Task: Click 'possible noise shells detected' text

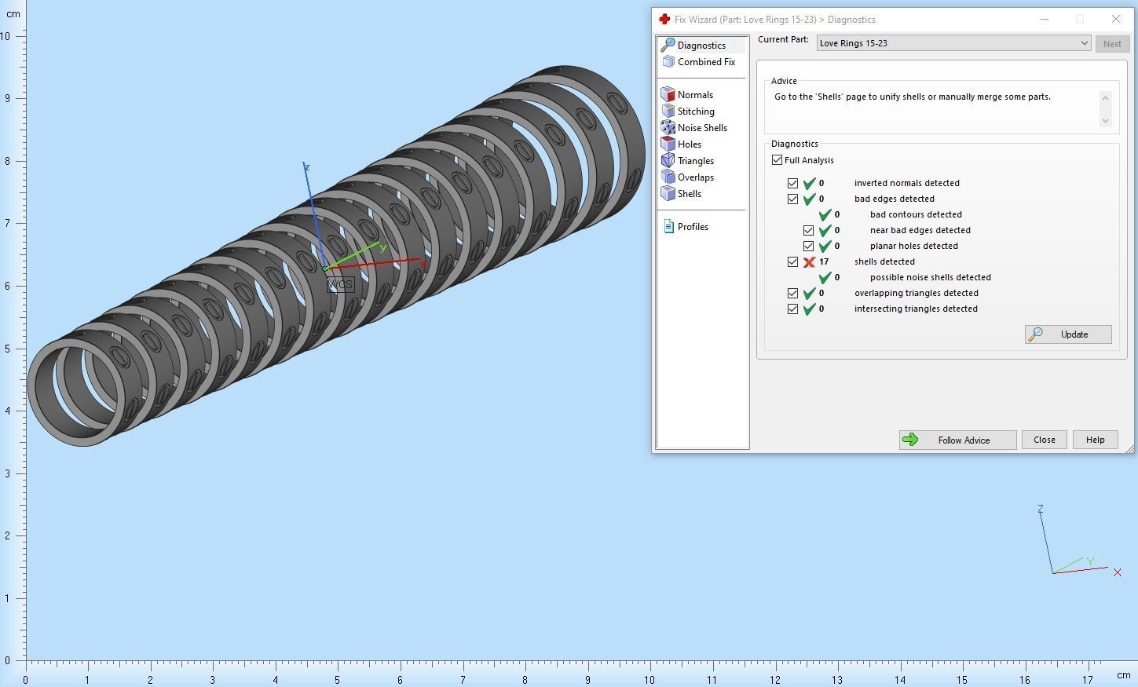Action: click(x=930, y=277)
